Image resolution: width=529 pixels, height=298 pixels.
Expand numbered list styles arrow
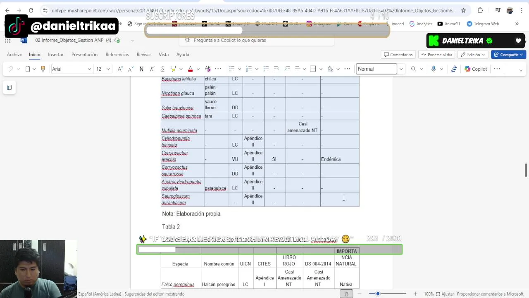click(257, 69)
